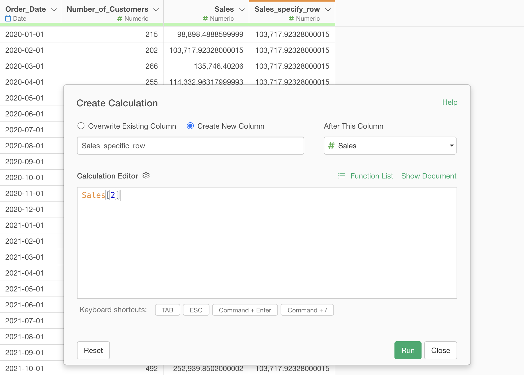This screenshot has width=524, height=375.
Task: Click Show Document link
Action: (x=429, y=176)
